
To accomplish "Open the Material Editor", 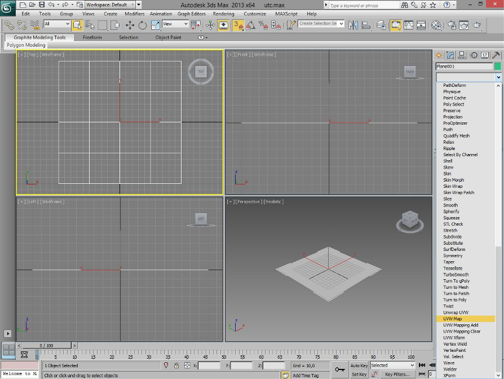I will coord(436,25).
